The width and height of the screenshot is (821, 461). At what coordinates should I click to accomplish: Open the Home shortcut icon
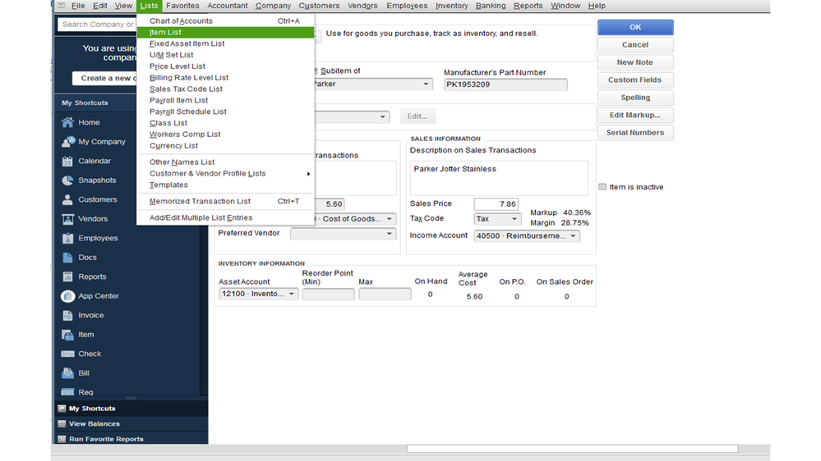67,122
